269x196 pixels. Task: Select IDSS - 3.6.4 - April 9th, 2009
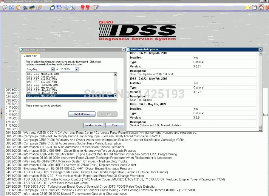pyautogui.click(x=70, y=77)
